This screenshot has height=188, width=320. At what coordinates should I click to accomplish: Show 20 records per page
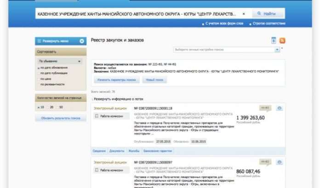(51, 107)
